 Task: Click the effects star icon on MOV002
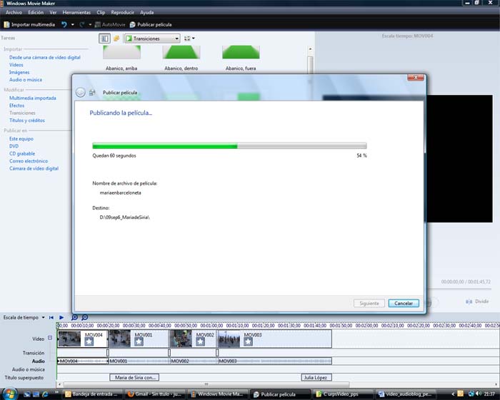[200, 342]
